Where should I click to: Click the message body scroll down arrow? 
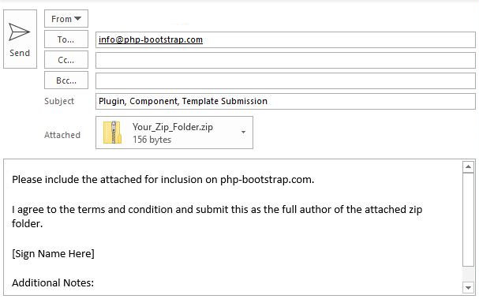(468, 287)
